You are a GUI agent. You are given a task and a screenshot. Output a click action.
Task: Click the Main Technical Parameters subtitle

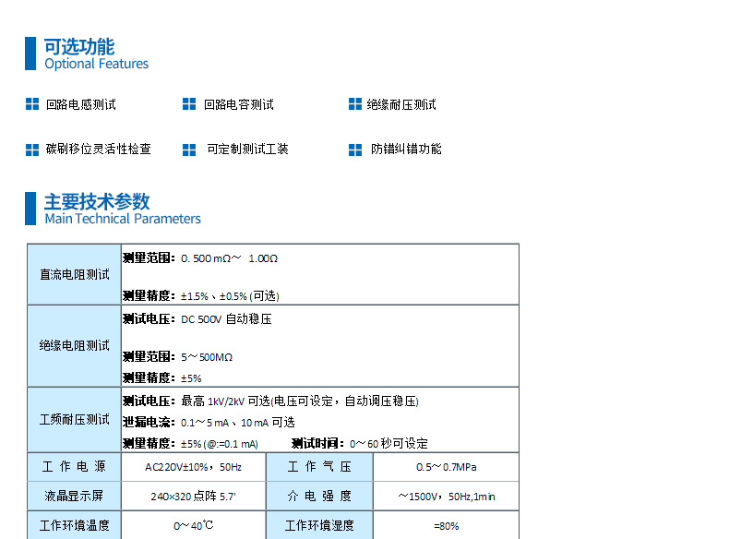pos(122,220)
